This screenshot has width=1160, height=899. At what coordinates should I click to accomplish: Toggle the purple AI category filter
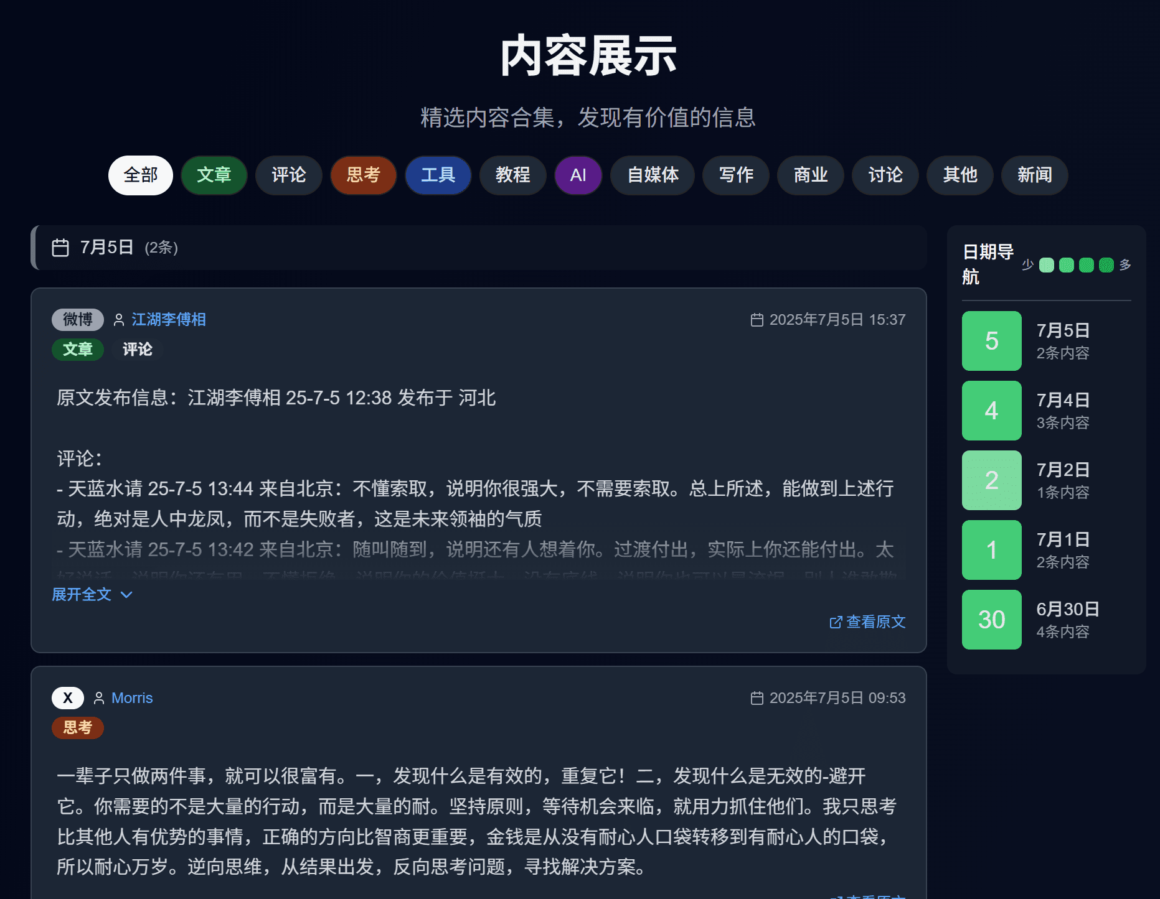(578, 175)
